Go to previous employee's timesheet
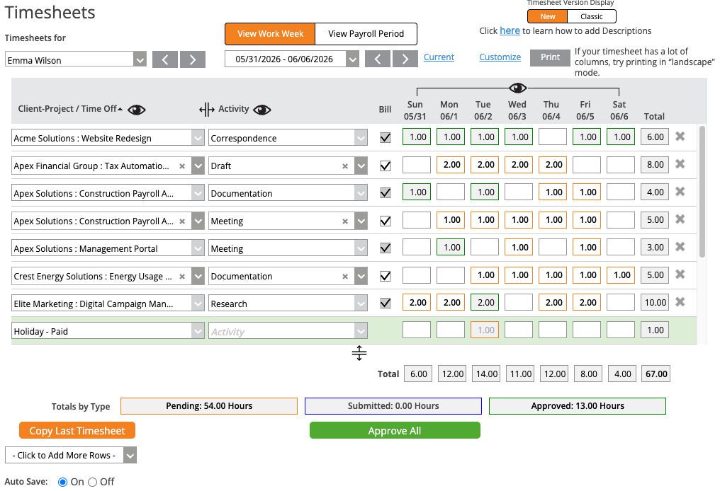This screenshot has width=720, height=491. click(165, 59)
